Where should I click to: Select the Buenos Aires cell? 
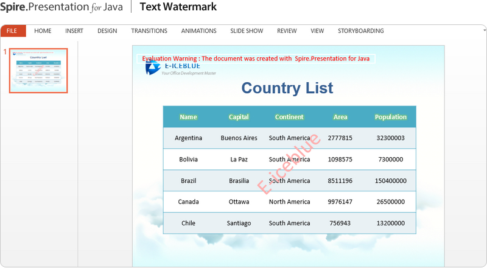pos(239,138)
